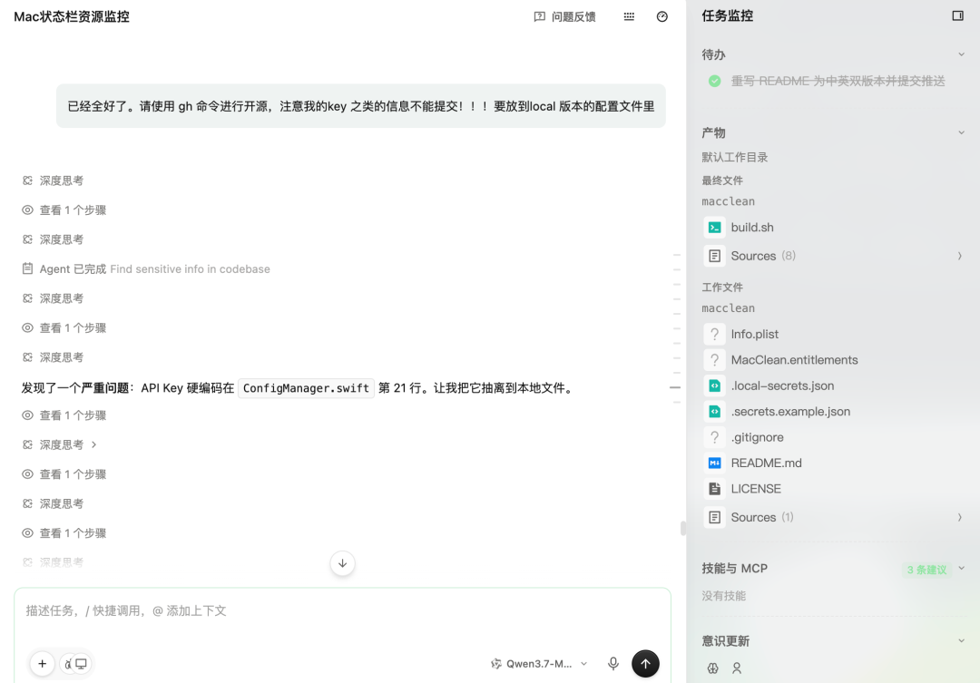Open the build.sh file
This screenshot has width=980, height=683.
[752, 228]
